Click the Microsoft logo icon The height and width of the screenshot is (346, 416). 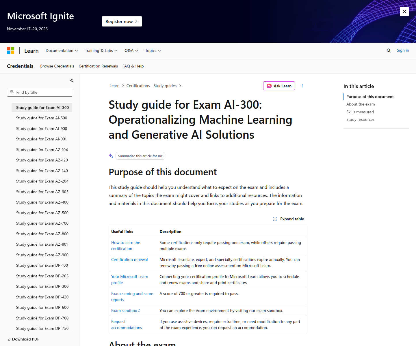11,50
